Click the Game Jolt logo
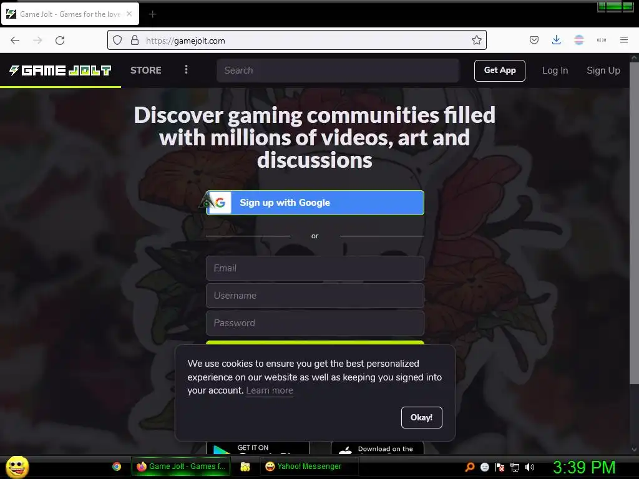 point(61,70)
